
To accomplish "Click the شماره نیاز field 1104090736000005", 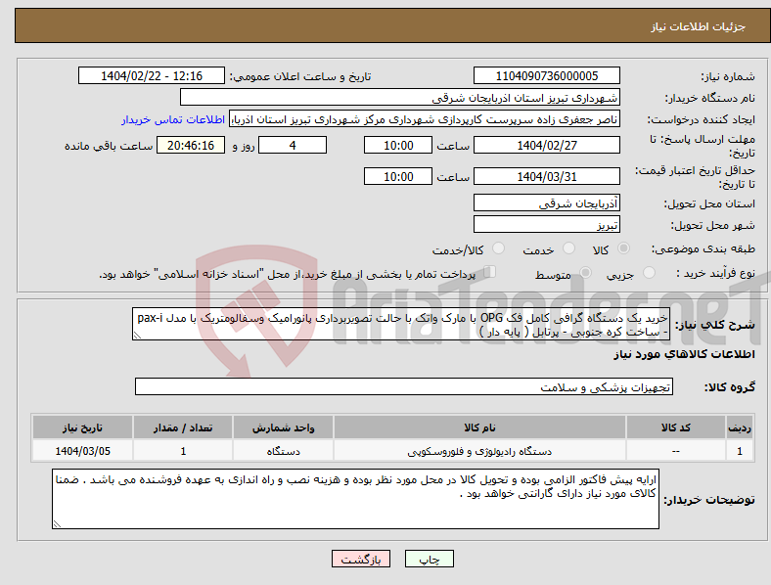I will [546, 75].
